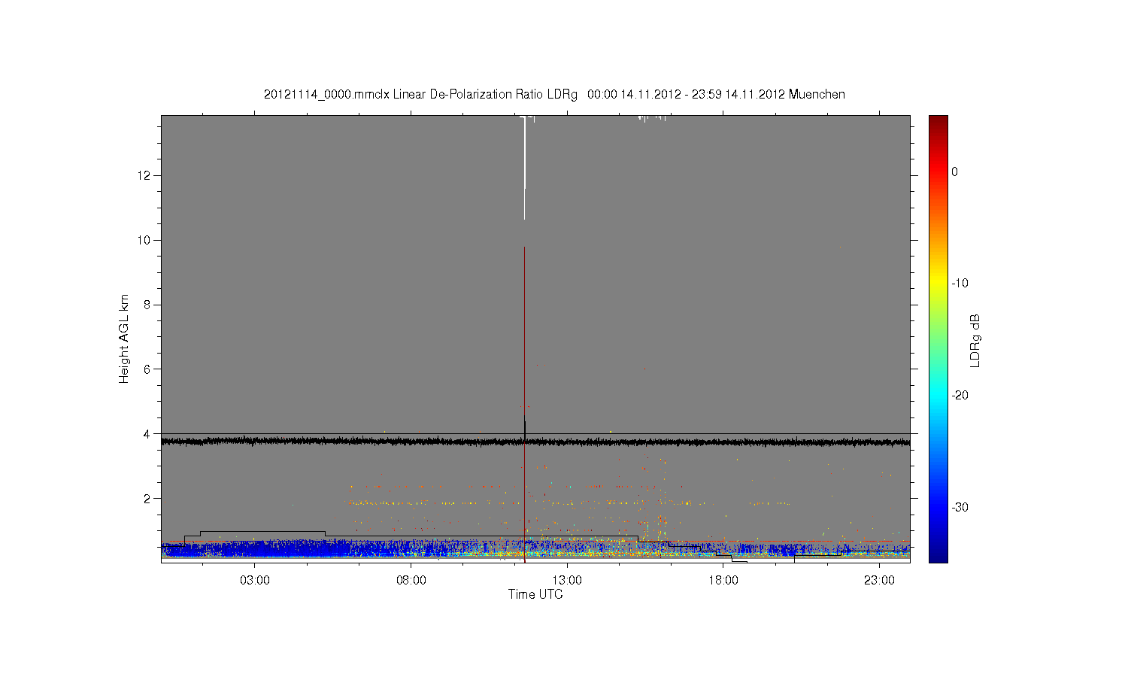Click the colorbar value label -10
The image size is (1128, 677).
pyautogui.click(x=960, y=284)
